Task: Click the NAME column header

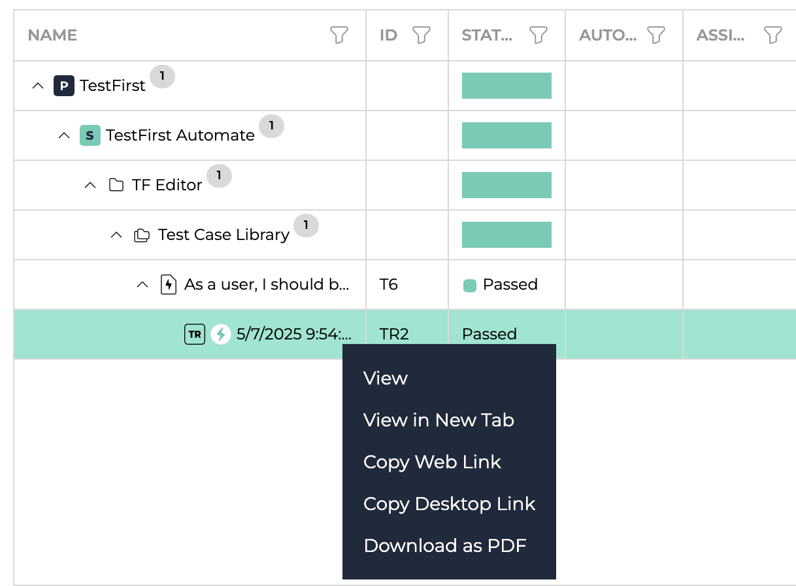Action: [x=52, y=35]
